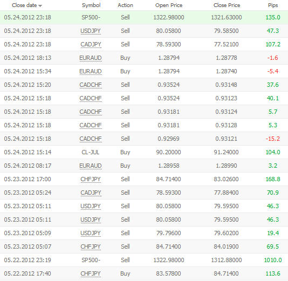This screenshot has height=281, width=288.
Task: Select close price 91.24000
Action: tap(227, 152)
